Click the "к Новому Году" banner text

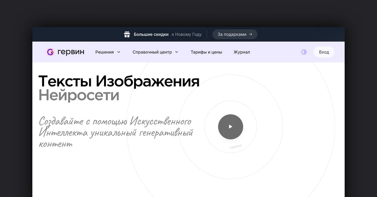187,35
